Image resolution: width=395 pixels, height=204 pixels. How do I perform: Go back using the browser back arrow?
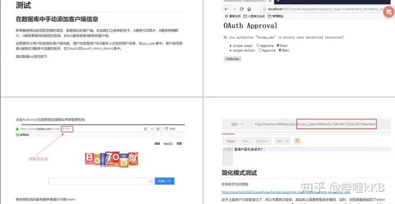pyautogui.click(x=226, y=9)
